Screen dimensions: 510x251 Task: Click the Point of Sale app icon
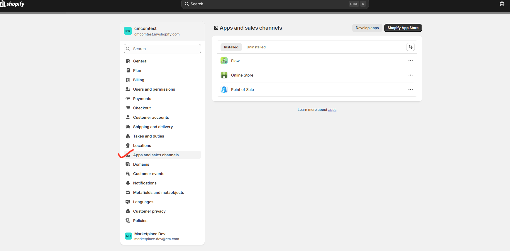tap(224, 89)
